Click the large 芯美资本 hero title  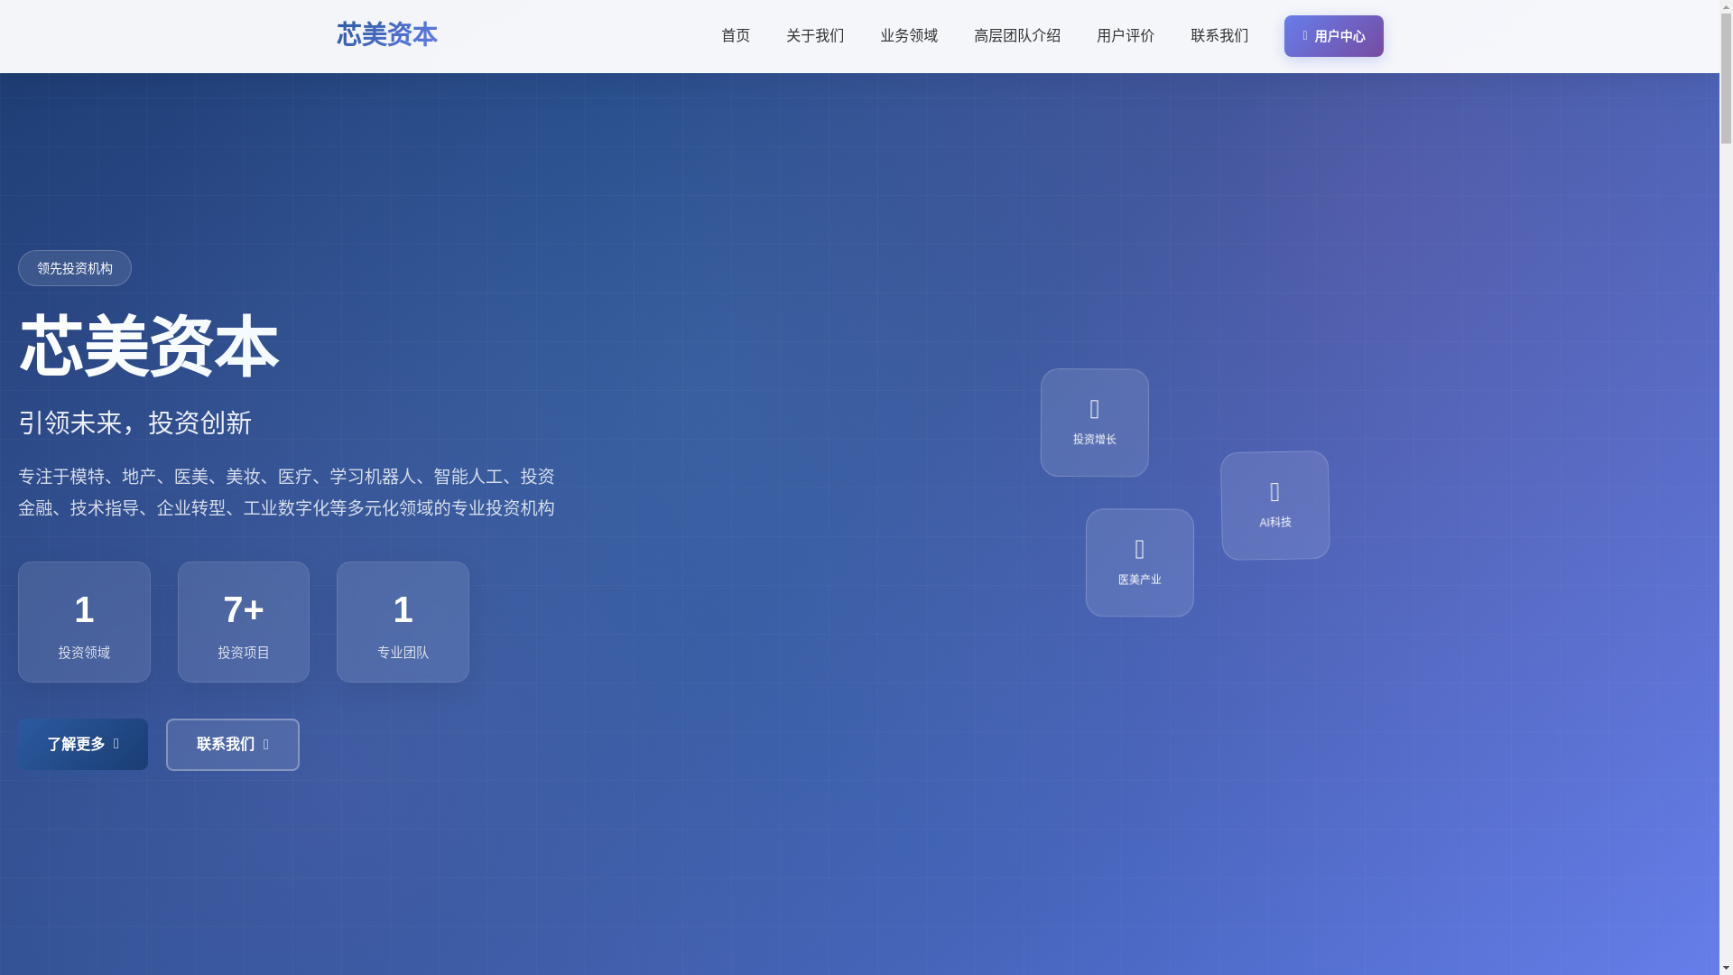tap(148, 347)
